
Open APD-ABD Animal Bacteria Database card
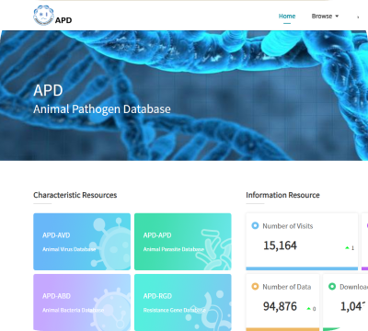[x=82, y=302]
